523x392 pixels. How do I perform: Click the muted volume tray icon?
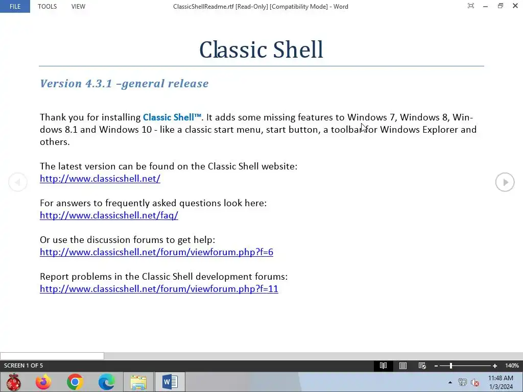click(x=475, y=382)
